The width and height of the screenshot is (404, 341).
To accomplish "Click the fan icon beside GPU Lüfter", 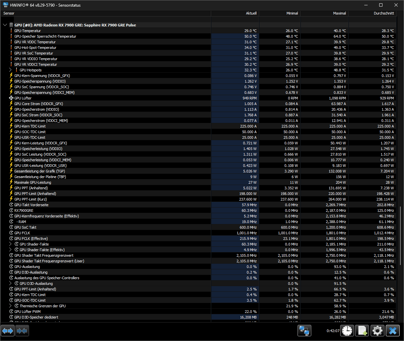I will (x=11, y=98).
